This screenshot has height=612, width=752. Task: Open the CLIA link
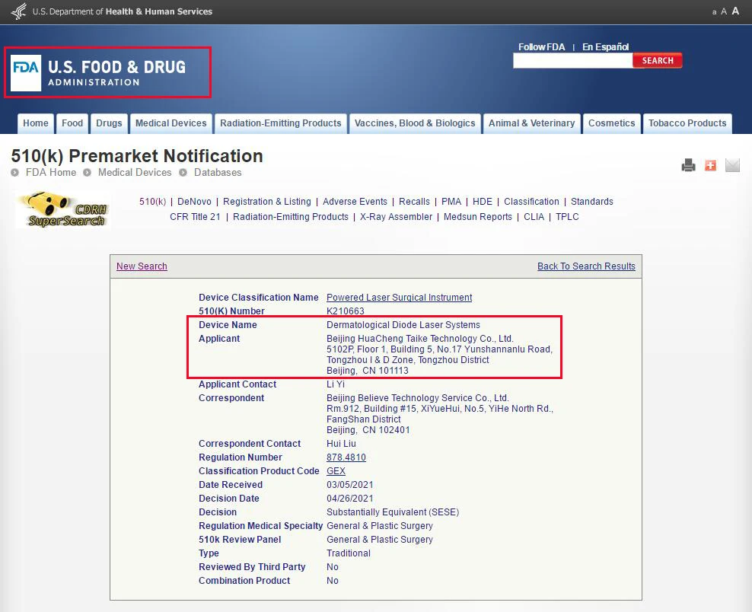[534, 217]
